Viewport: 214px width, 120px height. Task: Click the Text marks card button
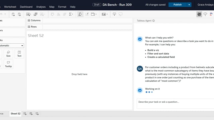coord(19,54)
